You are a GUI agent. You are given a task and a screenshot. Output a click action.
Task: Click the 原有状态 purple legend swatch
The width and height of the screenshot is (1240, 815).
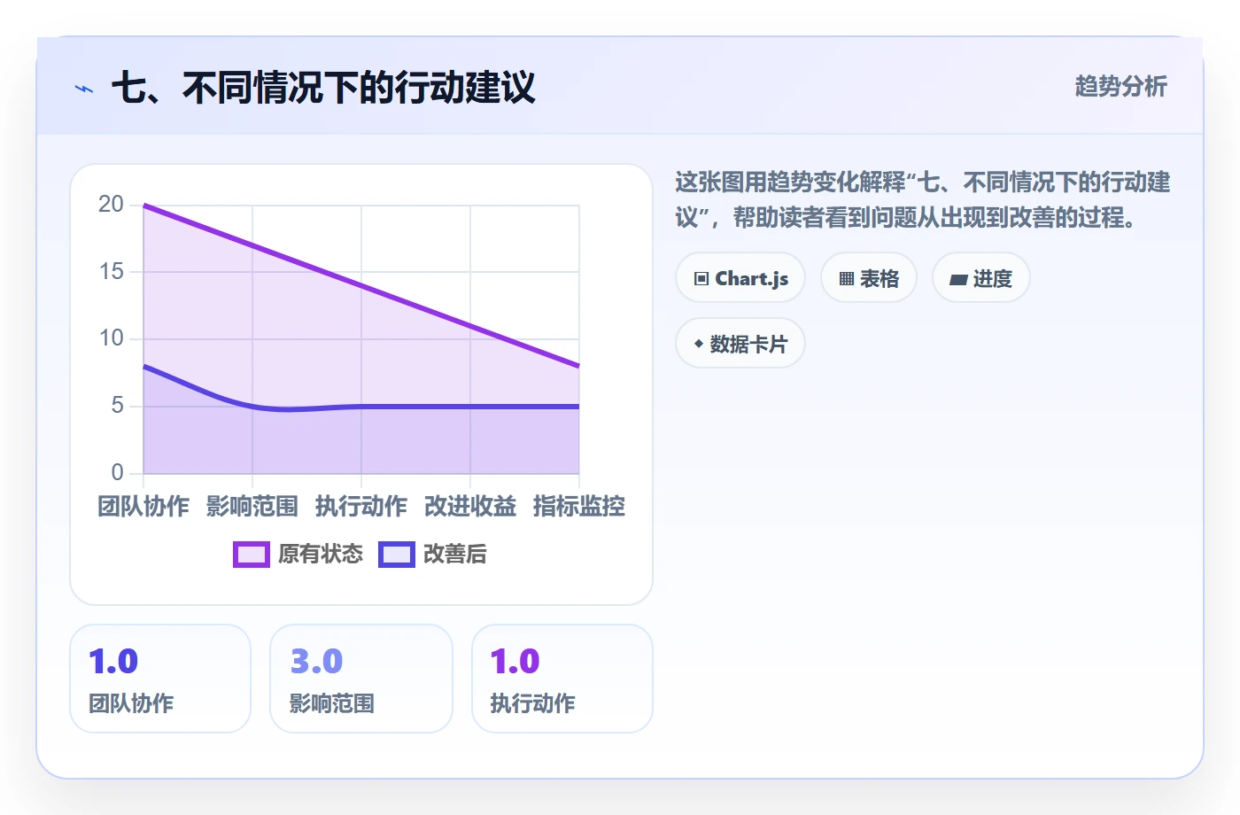[252, 555]
